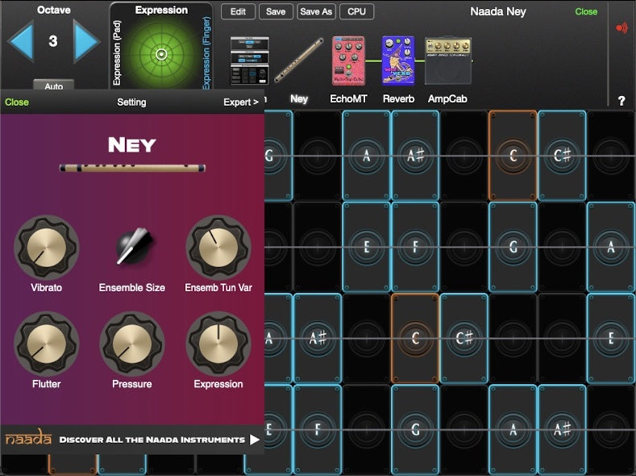Play the C# pad in third row
The width and height of the screenshot is (636, 476).
464,338
